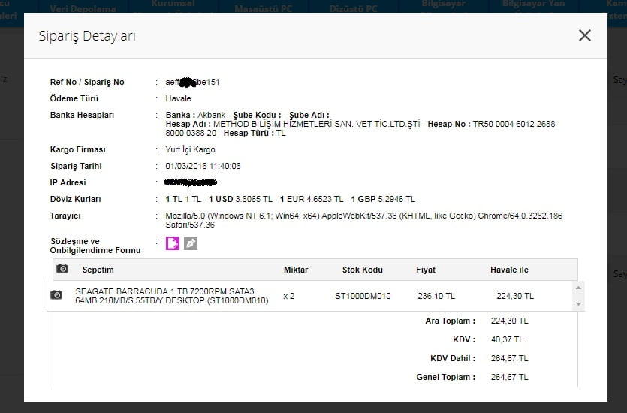Click the Sepetim column header

pyautogui.click(x=98, y=270)
